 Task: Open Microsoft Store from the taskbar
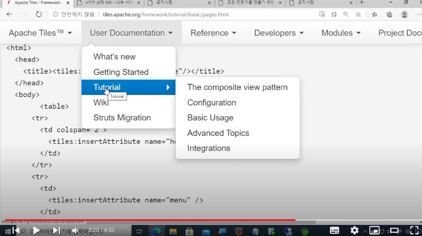point(189,231)
